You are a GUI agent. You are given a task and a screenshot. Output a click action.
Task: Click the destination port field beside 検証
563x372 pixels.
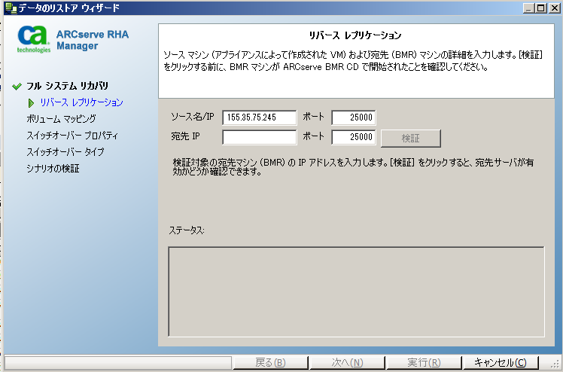(x=354, y=137)
